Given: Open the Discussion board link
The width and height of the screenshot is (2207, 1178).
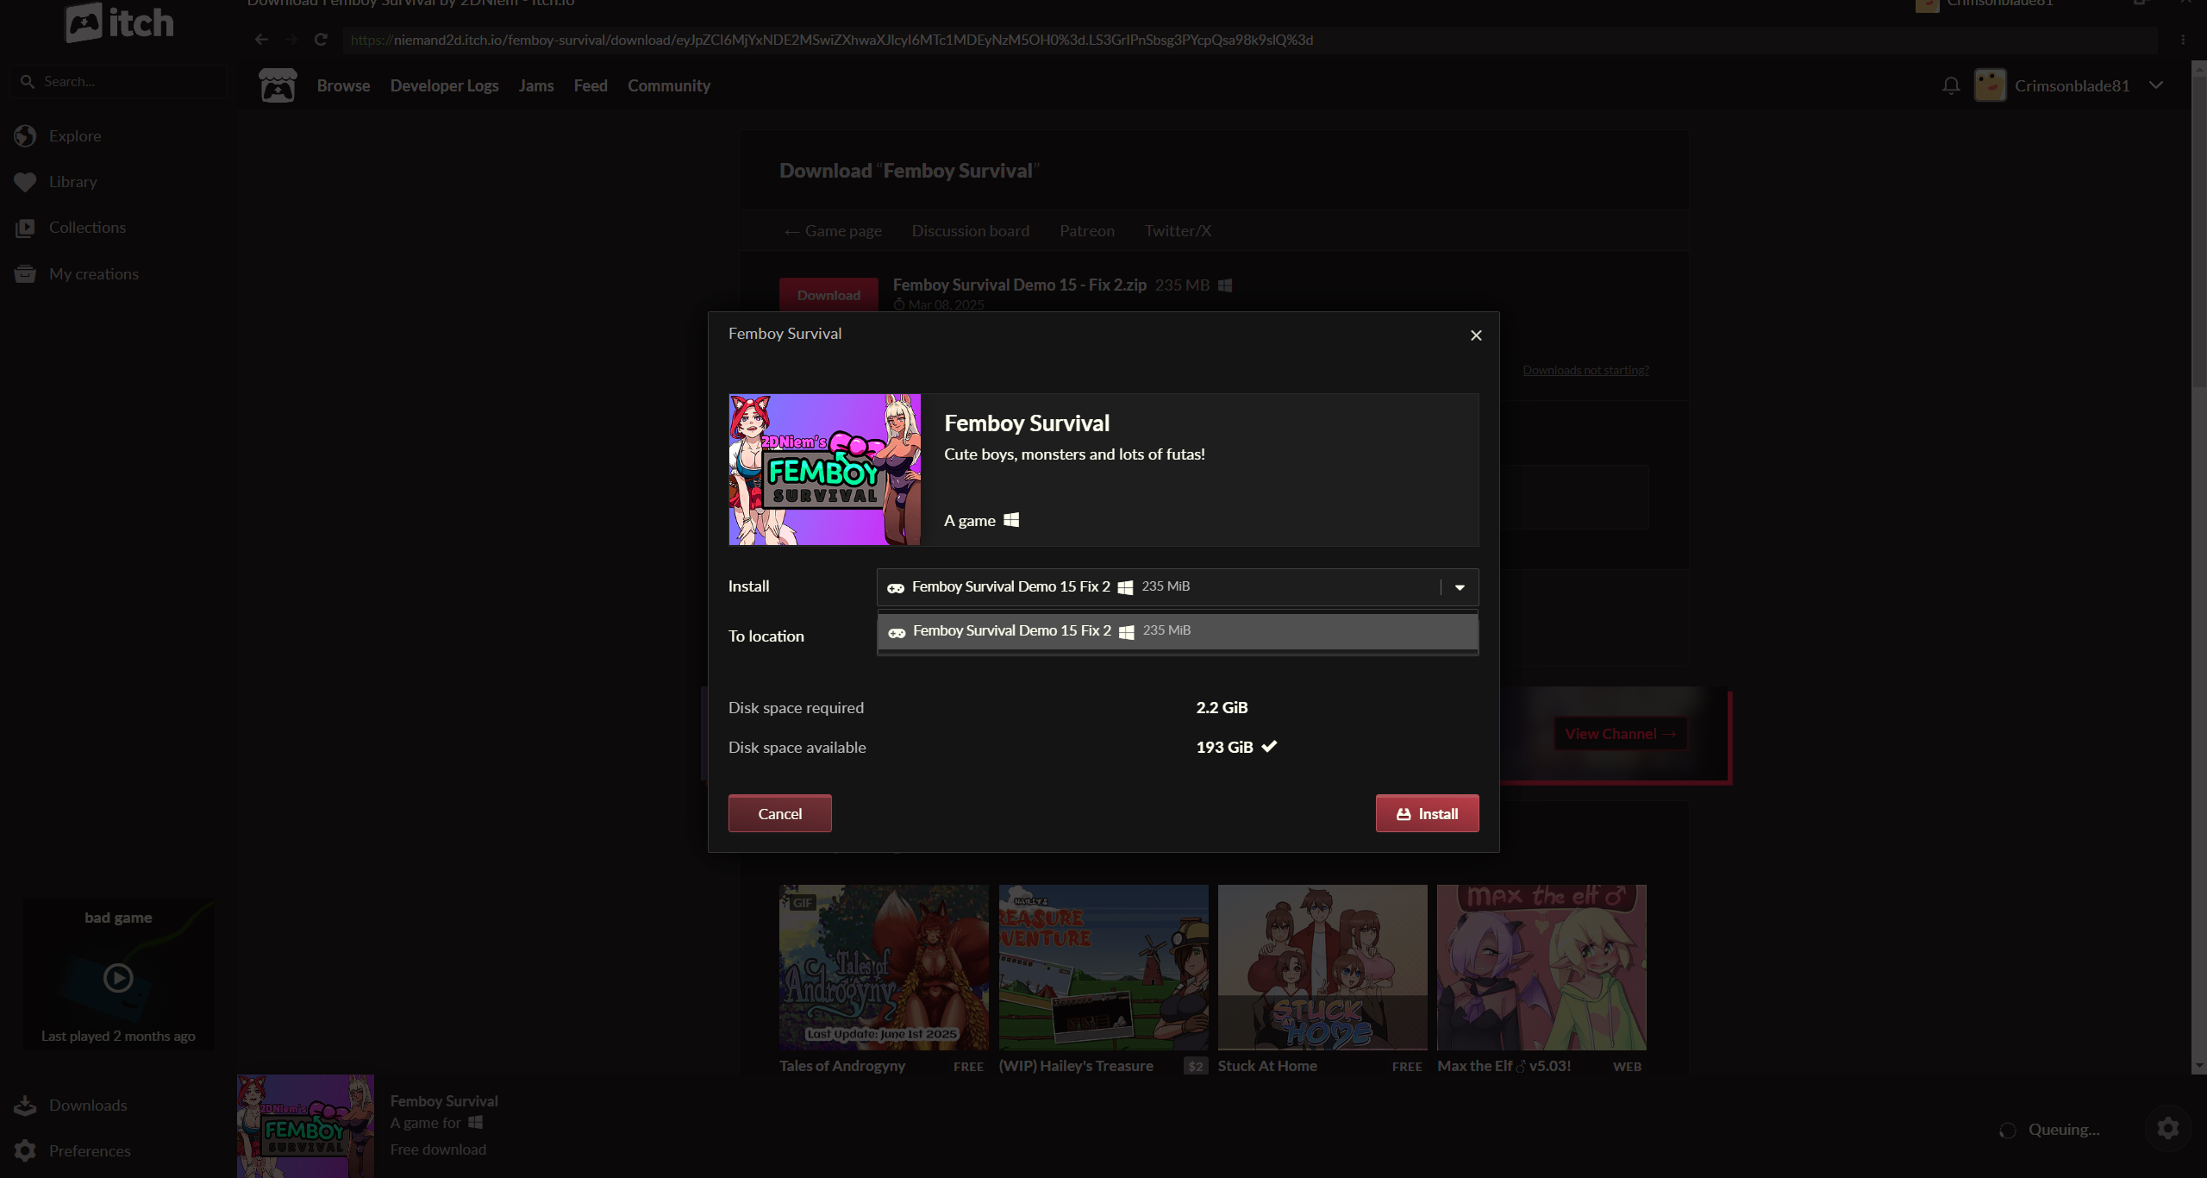Looking at the screenshot, I should 971,231.
